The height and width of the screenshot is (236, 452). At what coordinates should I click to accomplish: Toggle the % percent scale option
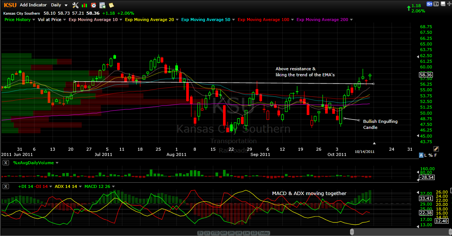tap(431, 155)
